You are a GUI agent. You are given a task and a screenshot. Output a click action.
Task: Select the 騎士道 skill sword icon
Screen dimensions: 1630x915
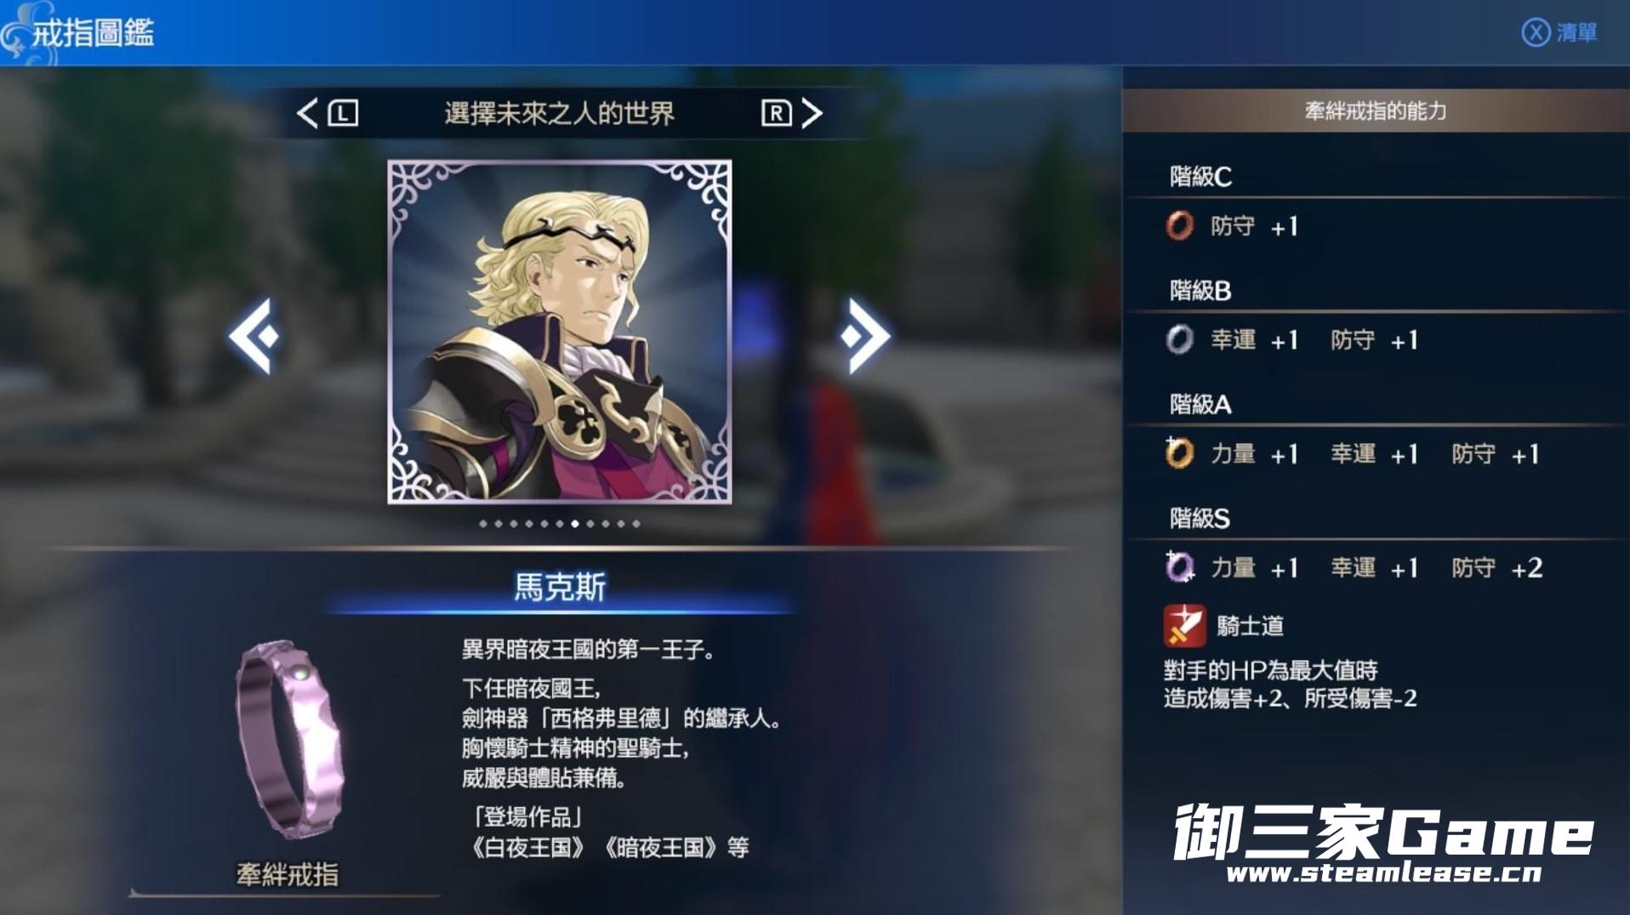1184,626
